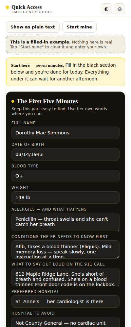Click the Blood Type field showing O+
131x327 pixels.
tap(65, 176)
